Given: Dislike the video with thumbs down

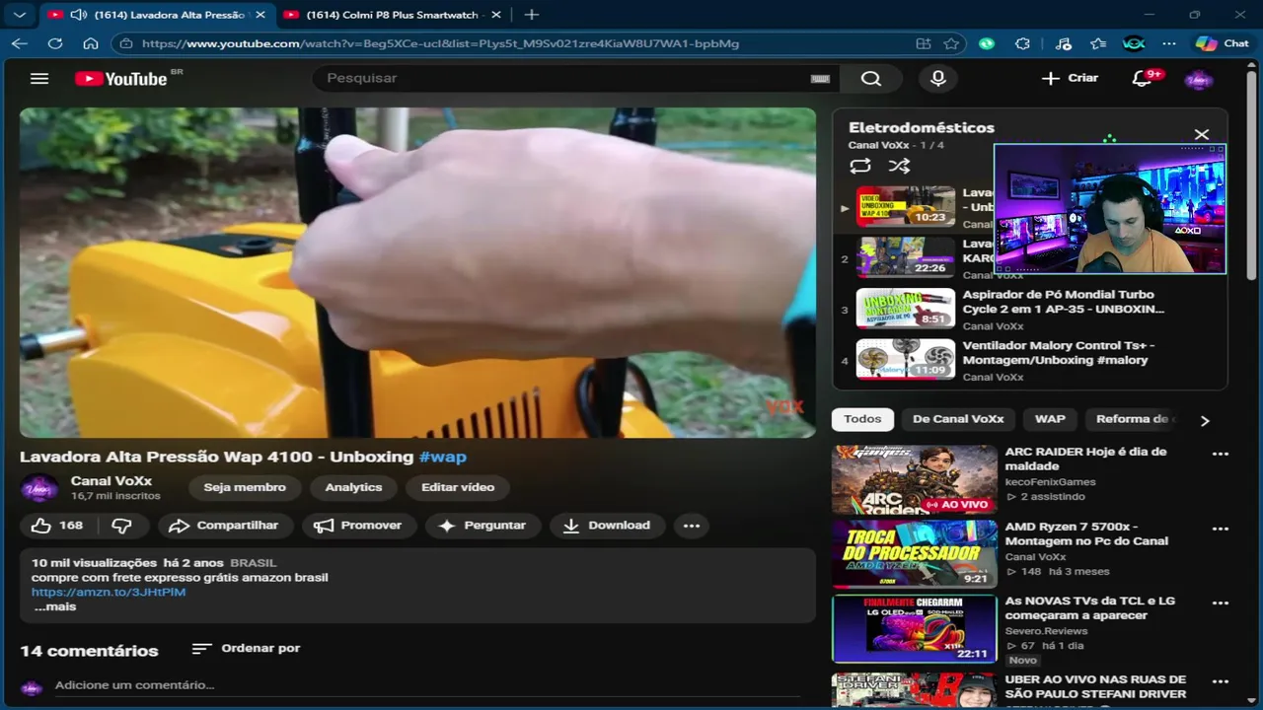Looking at the screenshot, I should (x=121, y=526).
